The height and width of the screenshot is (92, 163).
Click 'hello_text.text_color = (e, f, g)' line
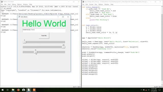click(102, 32)
